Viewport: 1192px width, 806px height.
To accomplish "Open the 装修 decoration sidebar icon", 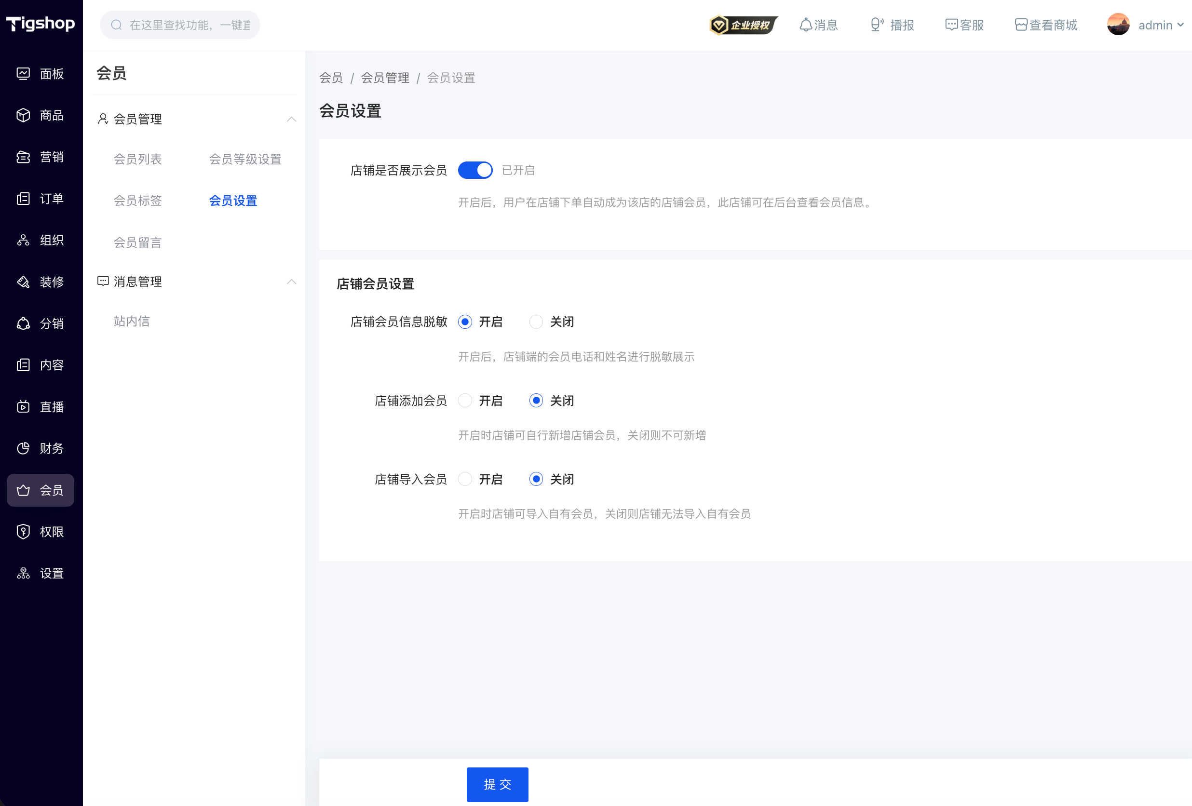I will pos(23,282).
